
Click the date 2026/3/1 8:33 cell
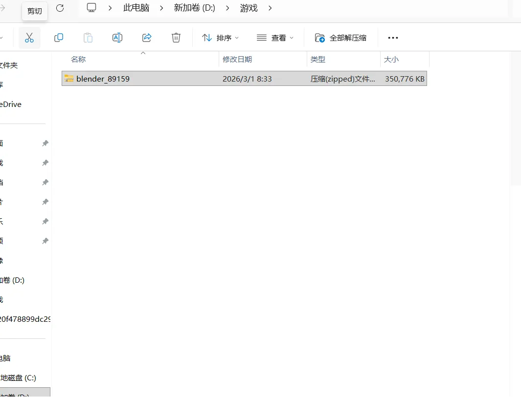click(x=247, y=79)
